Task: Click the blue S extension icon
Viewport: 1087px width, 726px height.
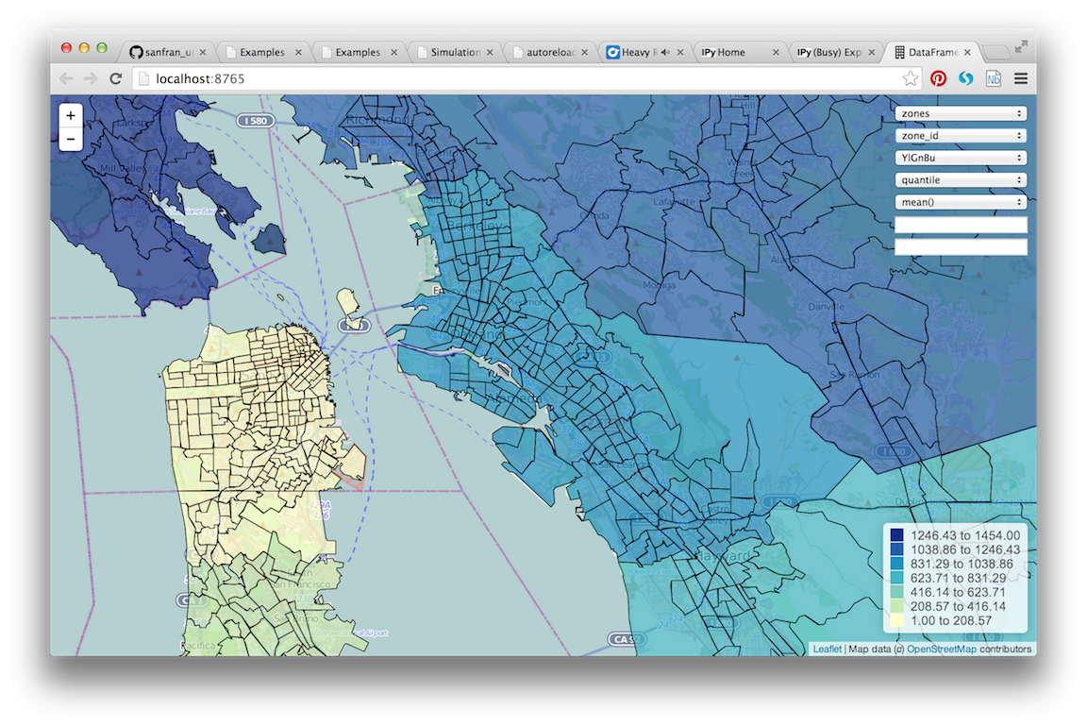Action: click(965, 79)
